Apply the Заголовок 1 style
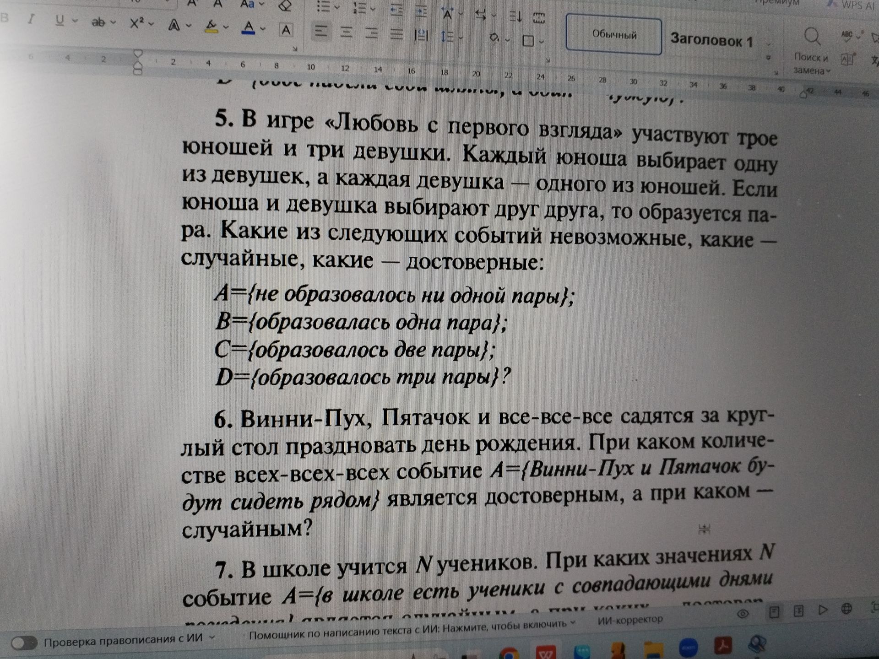879x659 pixels. coord(711,41)
